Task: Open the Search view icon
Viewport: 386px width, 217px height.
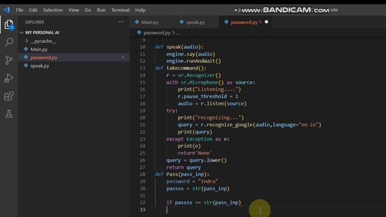Action: click(x=9, y=42)
